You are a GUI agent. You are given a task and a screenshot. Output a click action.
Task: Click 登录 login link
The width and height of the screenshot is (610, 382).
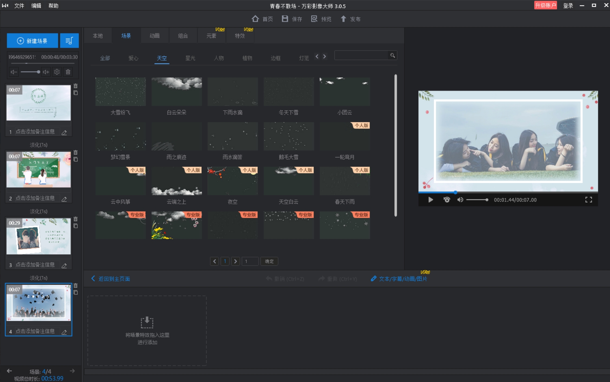click(568, 6)
